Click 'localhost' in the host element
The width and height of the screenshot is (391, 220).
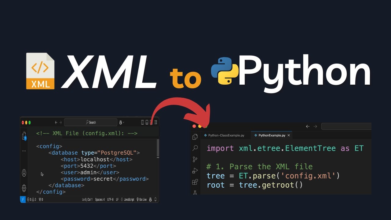pos(95,159)
